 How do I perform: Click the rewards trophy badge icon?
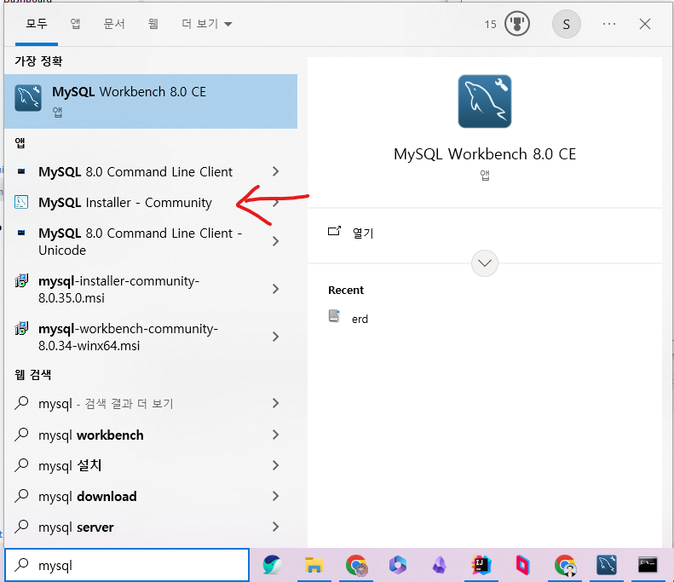tap(516, 24)
